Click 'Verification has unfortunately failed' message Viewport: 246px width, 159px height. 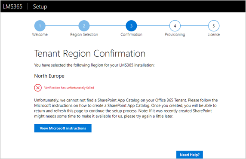click(69, 88)
